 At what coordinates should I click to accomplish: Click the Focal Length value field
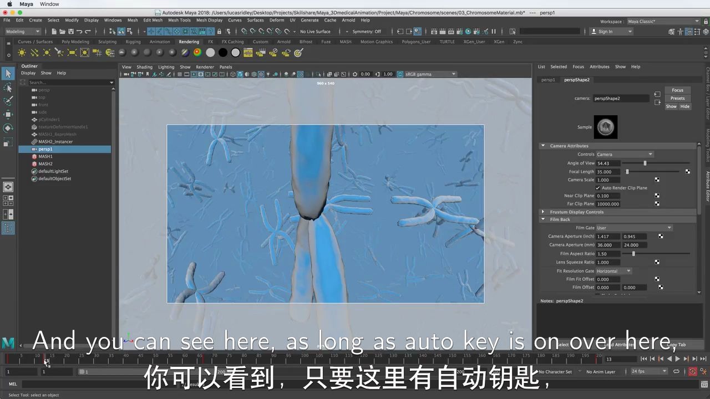pyautogui.click(x=607, y=172)
